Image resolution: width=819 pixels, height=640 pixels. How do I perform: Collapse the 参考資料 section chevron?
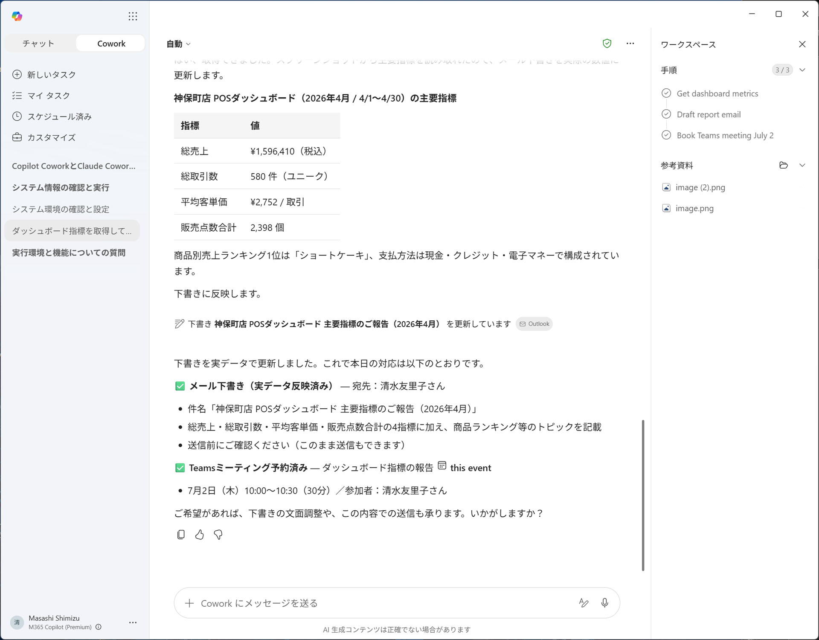802,165
